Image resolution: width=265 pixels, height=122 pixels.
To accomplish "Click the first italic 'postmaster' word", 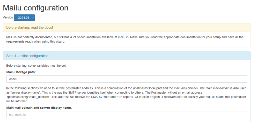I will click(141, 88).
